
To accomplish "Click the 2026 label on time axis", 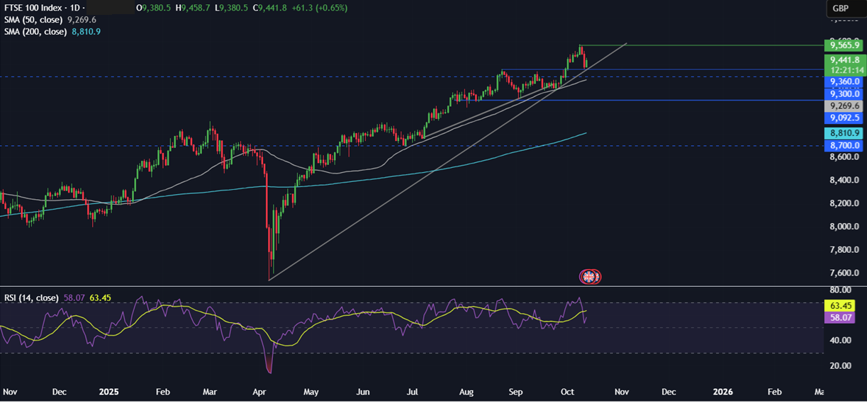I will pos(722,392).
